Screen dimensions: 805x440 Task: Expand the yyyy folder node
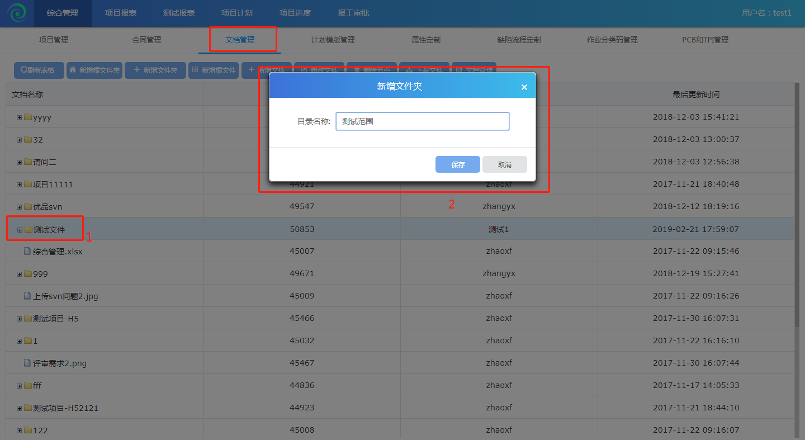point(20,117)
